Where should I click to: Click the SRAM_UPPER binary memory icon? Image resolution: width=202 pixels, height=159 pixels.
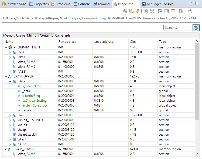pyautogui.click(x=10, y=76)
